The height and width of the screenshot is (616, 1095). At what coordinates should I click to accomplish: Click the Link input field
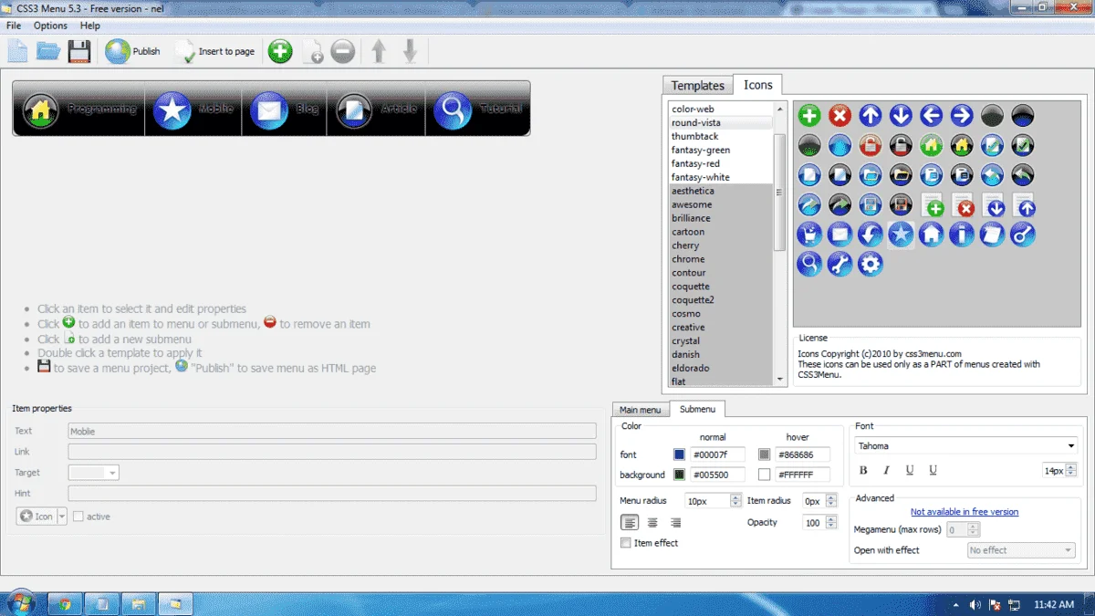point(332,452)
